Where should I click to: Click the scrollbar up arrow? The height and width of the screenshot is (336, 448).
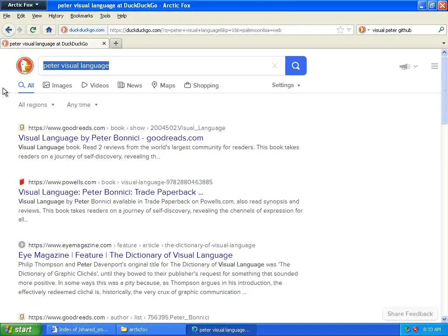(444, 52)
